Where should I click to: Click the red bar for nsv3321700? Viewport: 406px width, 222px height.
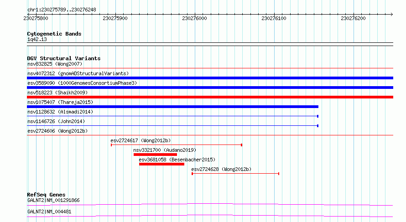pos(156,155)
